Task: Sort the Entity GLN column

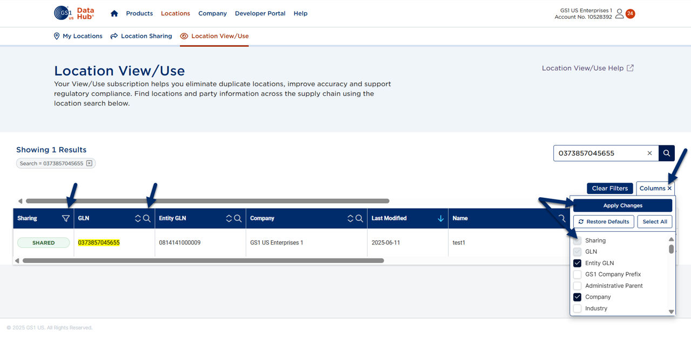Action: pyautogui.click(x=229, y=219)
